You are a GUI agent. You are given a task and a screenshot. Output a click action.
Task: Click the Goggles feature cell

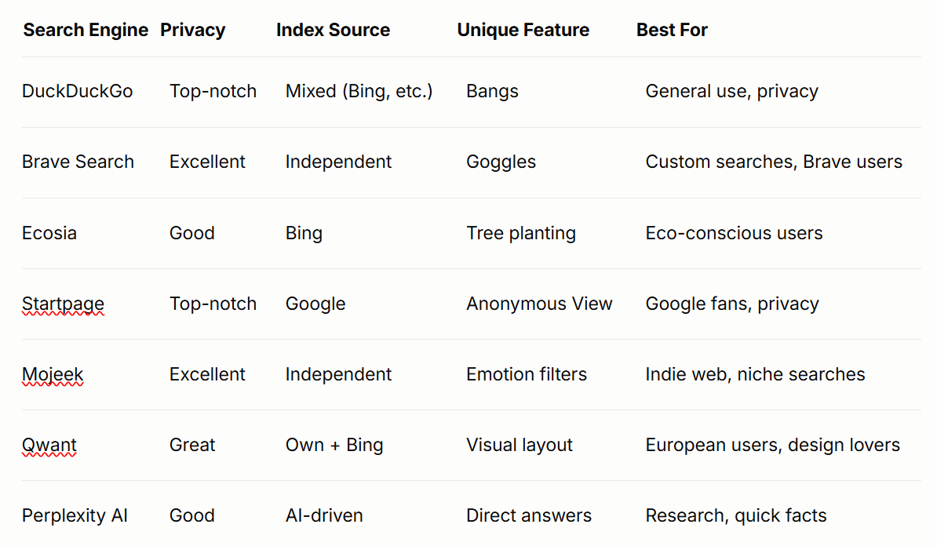tap(501, 162)
